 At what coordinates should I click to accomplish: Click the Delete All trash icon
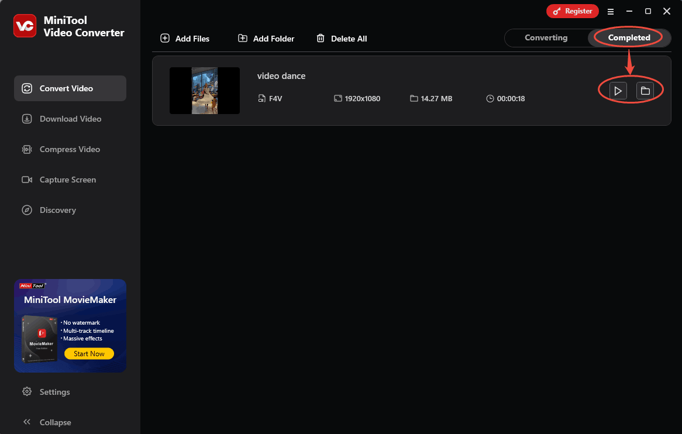pos(321,38)
